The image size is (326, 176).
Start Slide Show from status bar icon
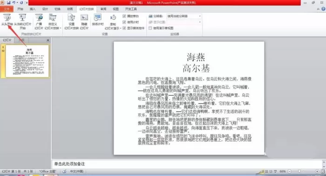275,171
